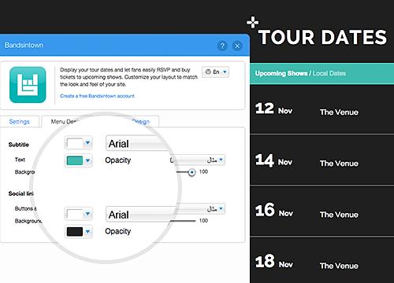Click the Bandsintown panel title
Screen dimensions: 394x283
(24, 45)
